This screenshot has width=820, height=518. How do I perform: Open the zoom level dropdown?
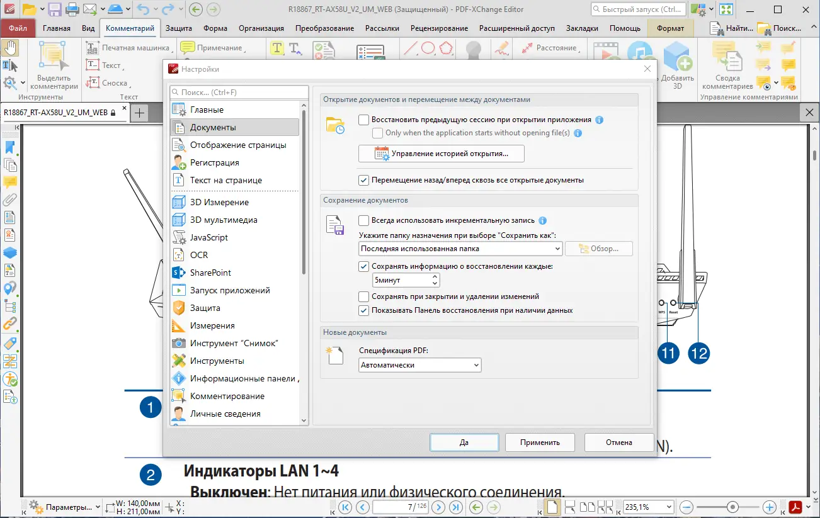[x=668, y=507]
